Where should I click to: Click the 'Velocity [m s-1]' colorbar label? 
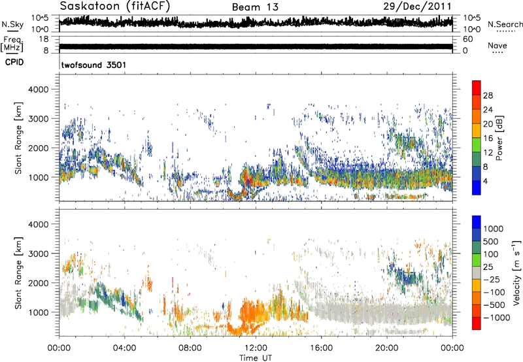pyautogui.click(x=516, y=272)
